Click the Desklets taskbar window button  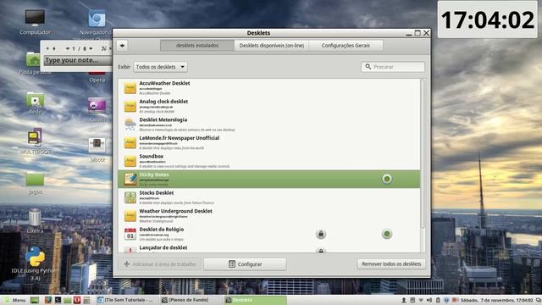pos(255,300)
